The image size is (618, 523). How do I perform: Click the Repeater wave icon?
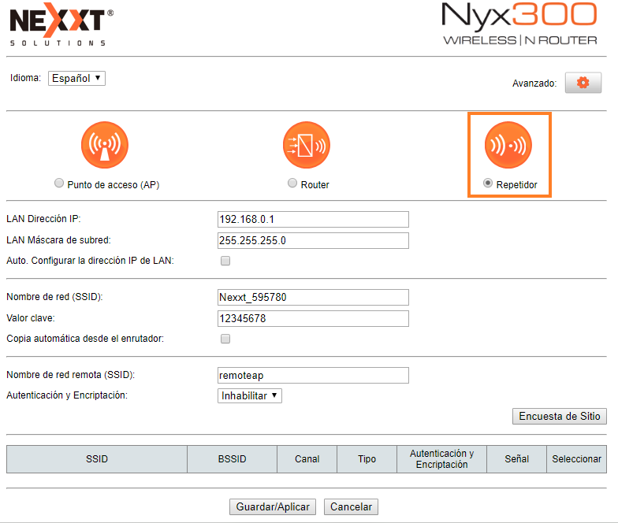[508, 145]
